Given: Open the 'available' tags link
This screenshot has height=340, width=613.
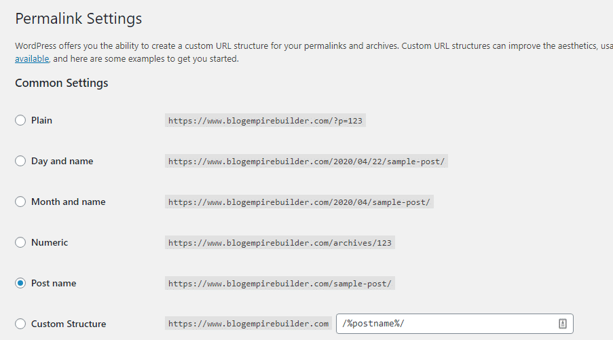Looking at the screenshot, I should point(32,59).
